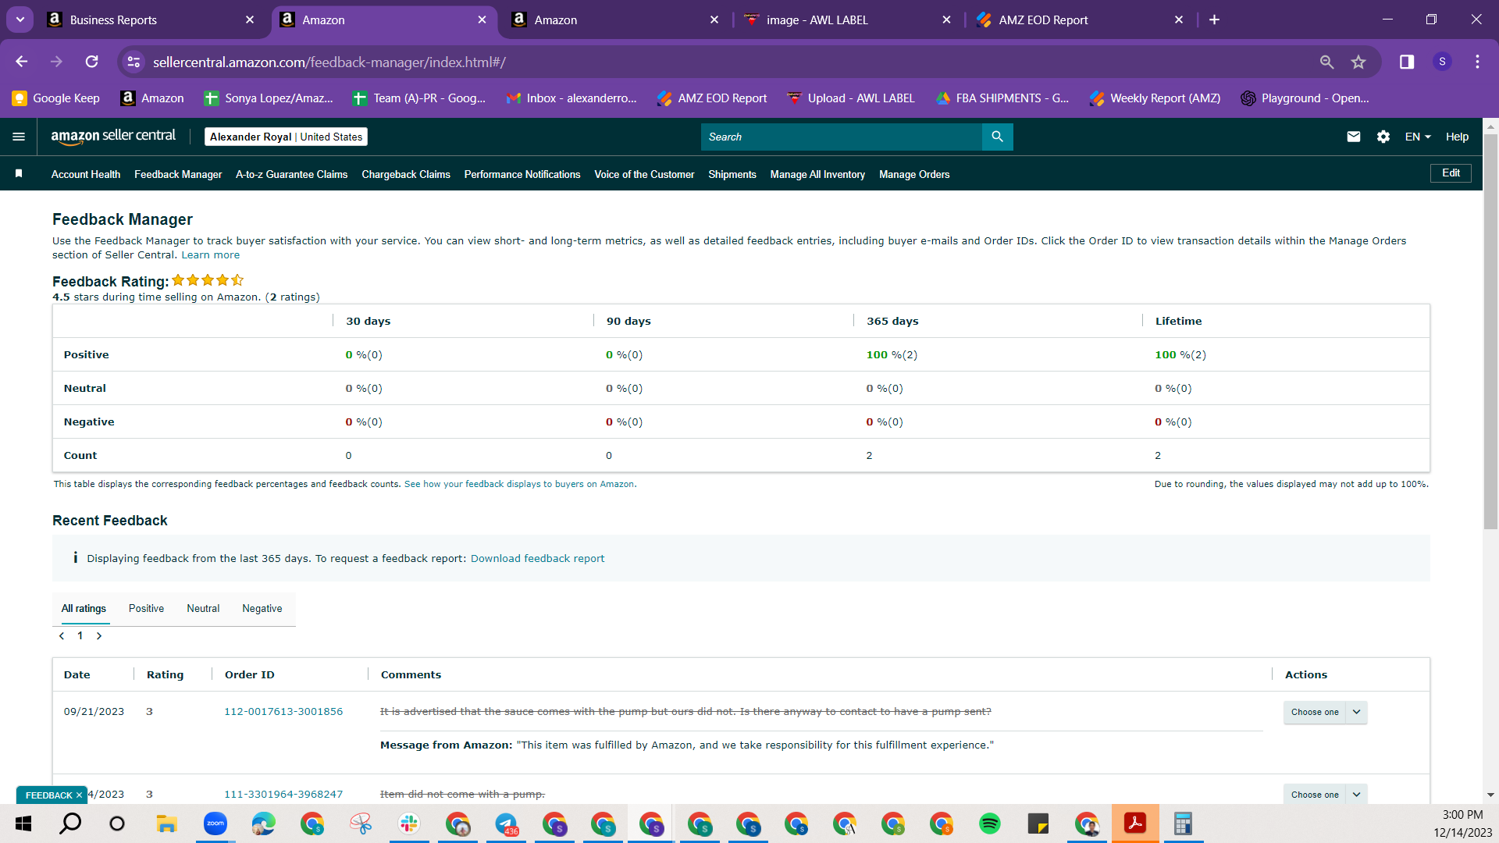Image resolution: width=1499 pixels, height=843 pixels.
Task: Open the EN language dropdown
Action: pos(1418,137)
